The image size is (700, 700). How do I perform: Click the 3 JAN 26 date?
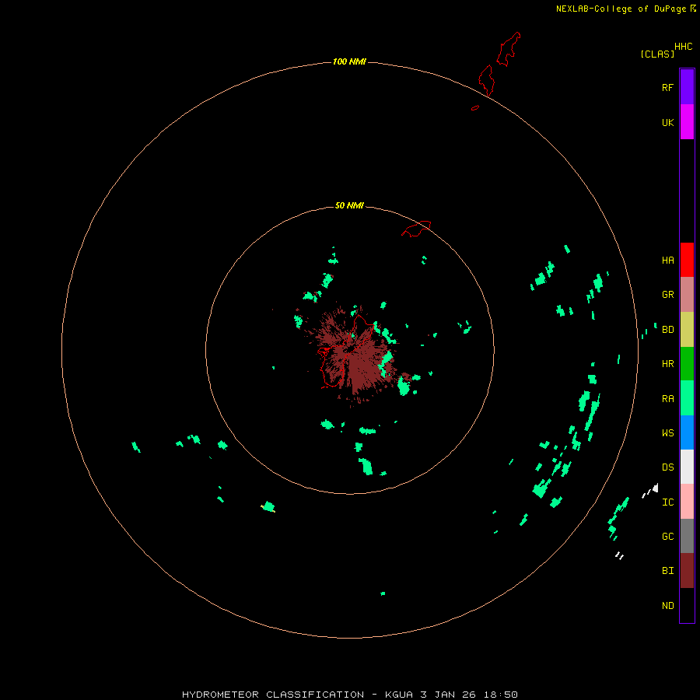pyautogui.click(x=448, y=695)
